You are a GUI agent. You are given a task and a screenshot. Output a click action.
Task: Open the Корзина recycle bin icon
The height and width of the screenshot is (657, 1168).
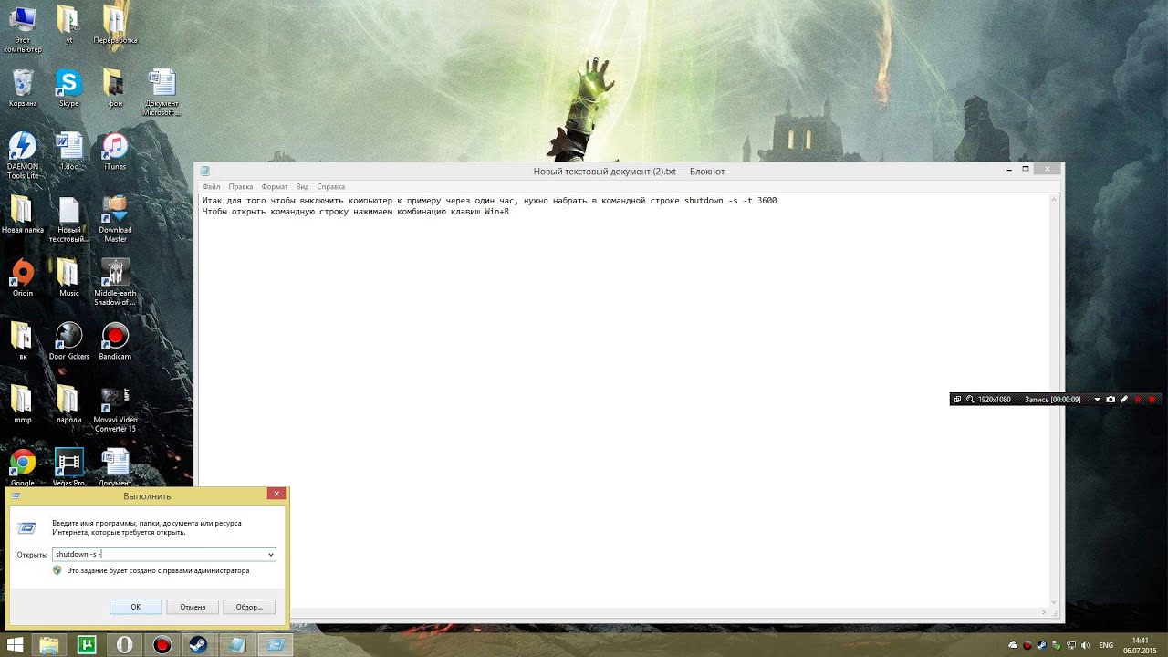coord(23,89)
